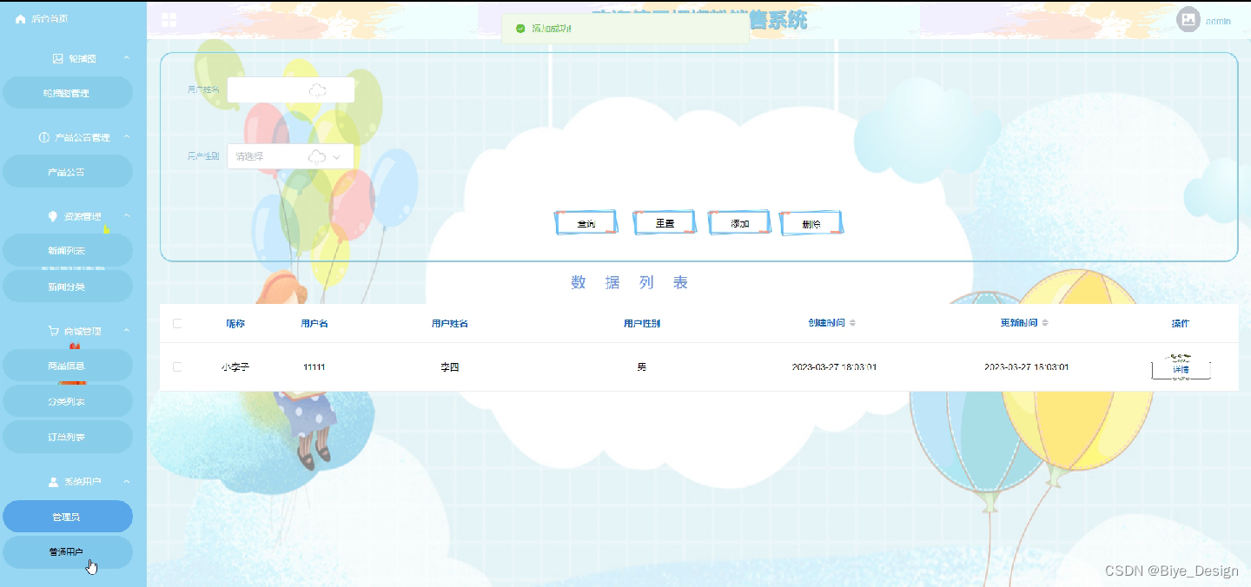Click the person icon beside 系统用户
This screenshot has height=587, width=1251.
tap(54, 482)
